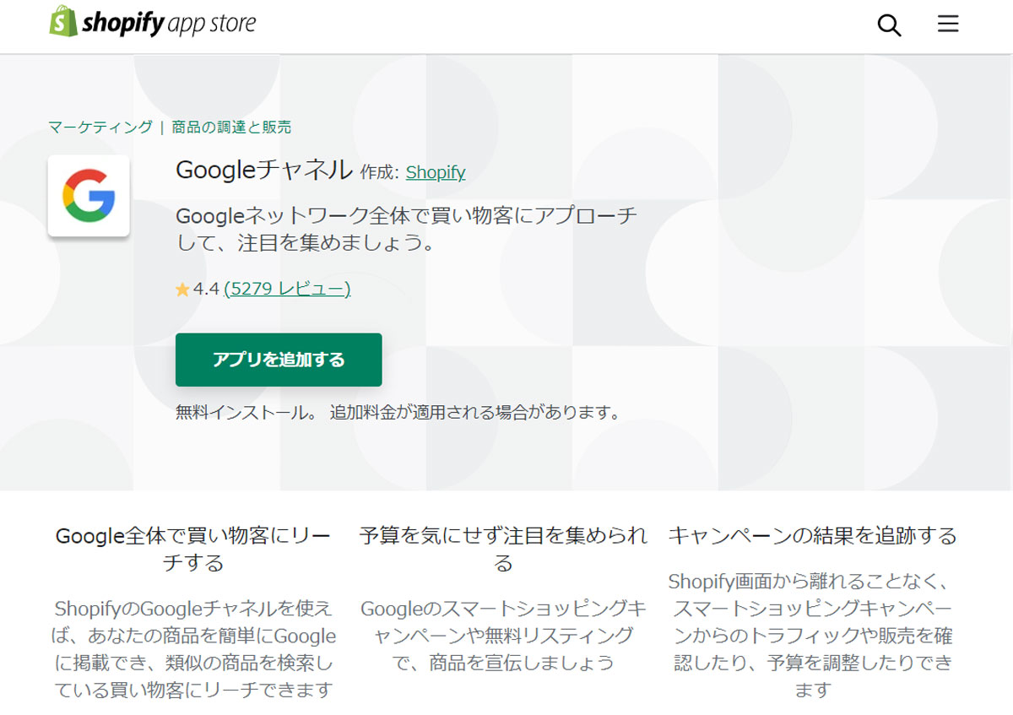The width and height of the screenshot is (1013, 715).
Task: Click heading キャンペーンの結果を追跡する
Action: 812,535
